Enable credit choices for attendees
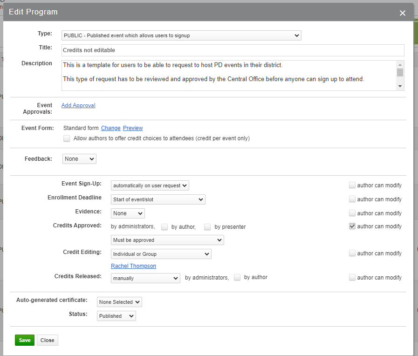The width and height of the screenshot is (418, 356). 67,138
